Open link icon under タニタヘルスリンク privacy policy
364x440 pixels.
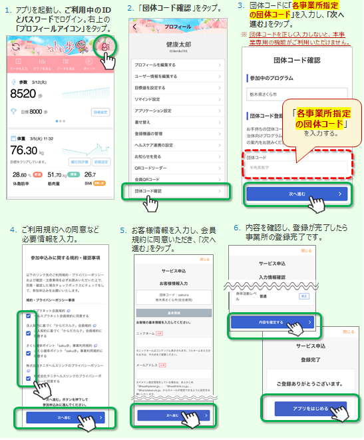[x=28, y=371]
